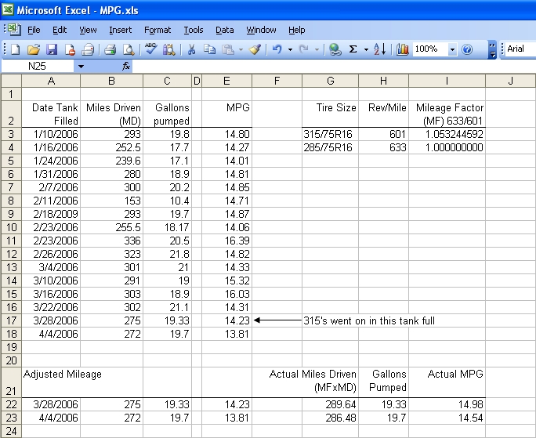Select row 22 header
The width and height of the screenshot is (536, 438).
click(11, 404)
